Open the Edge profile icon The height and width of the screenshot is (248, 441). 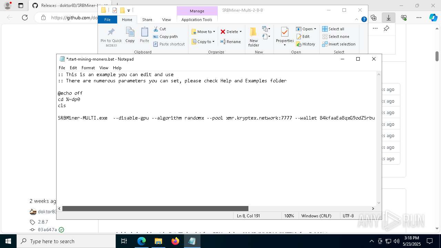pos(7,6)
